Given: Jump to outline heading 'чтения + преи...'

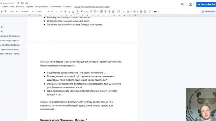Looking at the screenshot, I should coord(10,54).
